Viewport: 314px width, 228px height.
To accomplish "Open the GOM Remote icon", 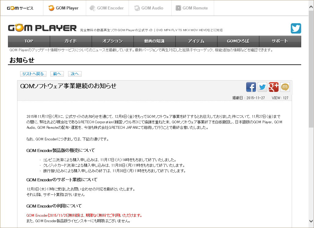I will (x=179, y=8).
